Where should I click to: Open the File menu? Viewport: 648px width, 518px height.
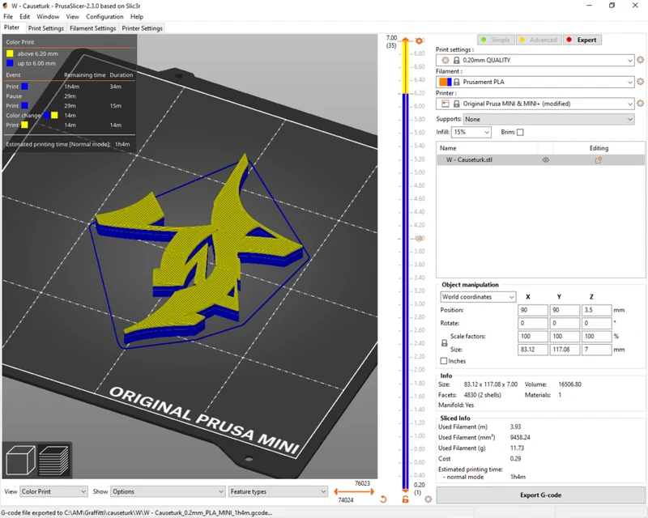pyautogui.click(x=8, y=16)
